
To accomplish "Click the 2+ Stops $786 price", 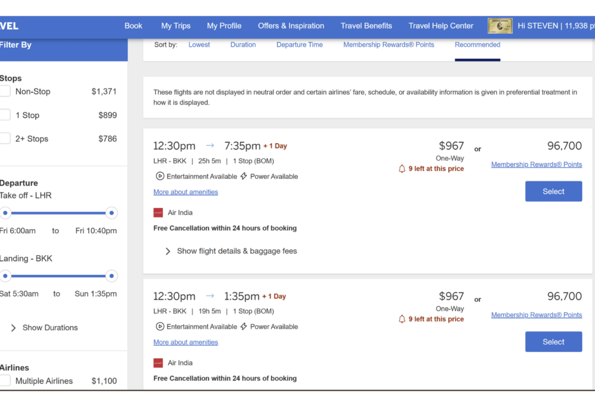I will point(107,138).
